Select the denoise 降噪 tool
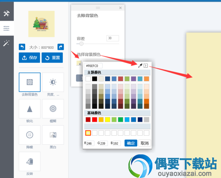 pos(30,135)
